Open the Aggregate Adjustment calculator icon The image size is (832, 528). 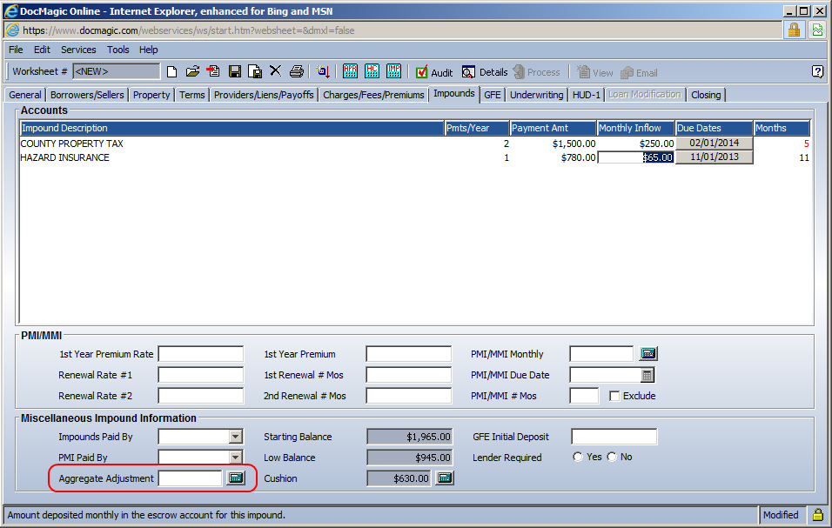[236, 478]
